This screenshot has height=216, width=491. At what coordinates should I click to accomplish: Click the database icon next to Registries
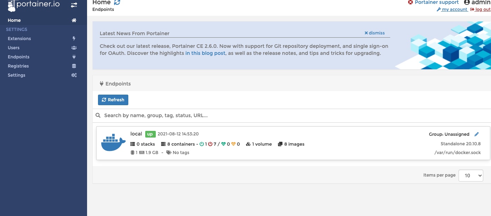coord(74,66)
